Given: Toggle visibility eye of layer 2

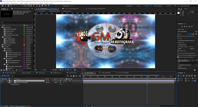Looking at the screenshot, I should click(1, 83).
